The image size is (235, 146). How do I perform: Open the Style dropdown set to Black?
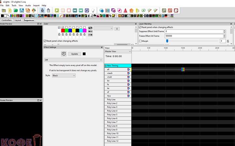(64, 75)
